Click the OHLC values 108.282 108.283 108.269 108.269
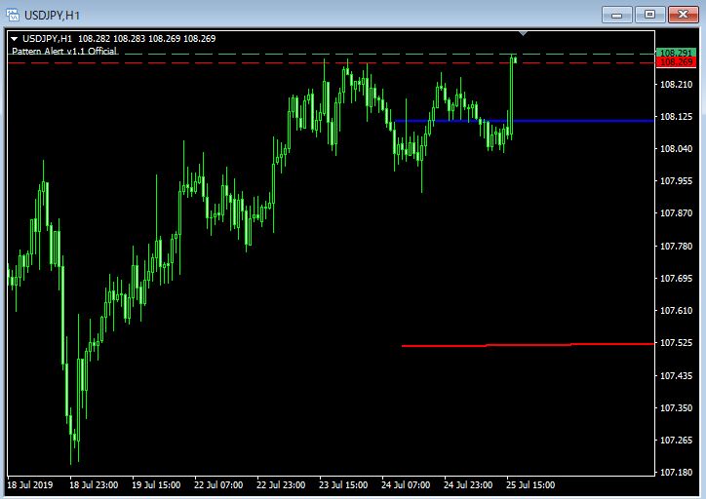706x499 pixels. [147, 39]
